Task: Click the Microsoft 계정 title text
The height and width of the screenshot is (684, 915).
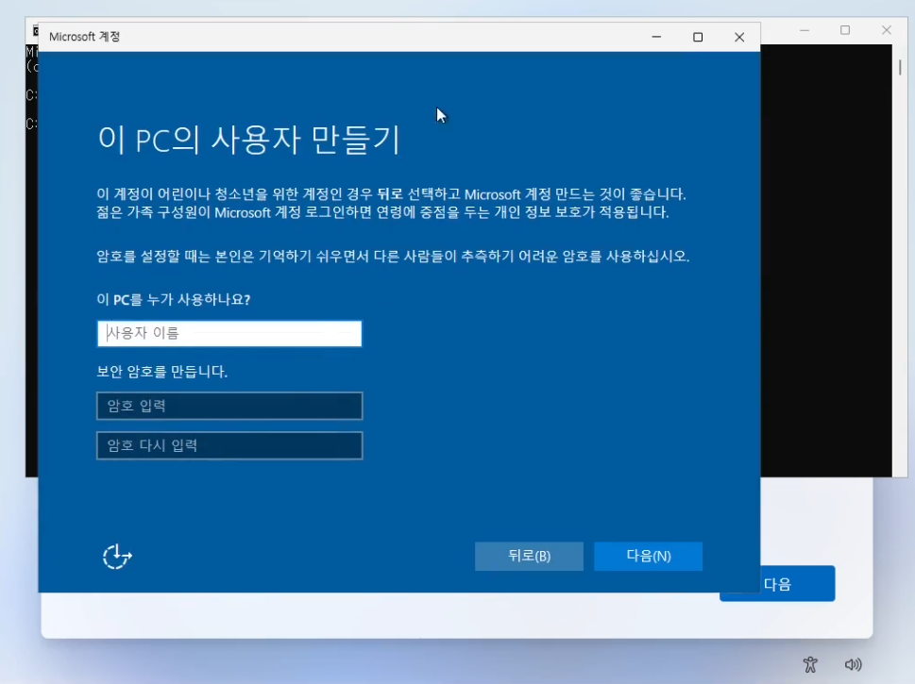Action: [x=85, y=37]
